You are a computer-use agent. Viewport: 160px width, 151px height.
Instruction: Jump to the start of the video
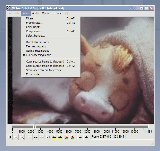30,137
